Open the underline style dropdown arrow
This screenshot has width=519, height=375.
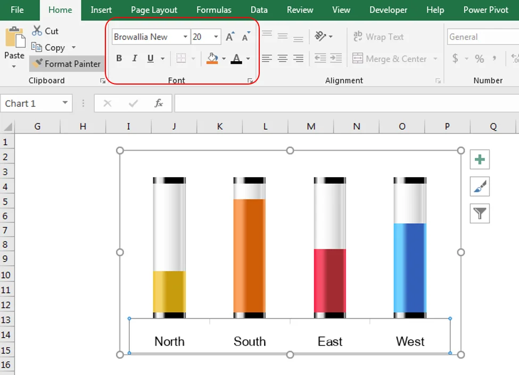tap(162, 59)
